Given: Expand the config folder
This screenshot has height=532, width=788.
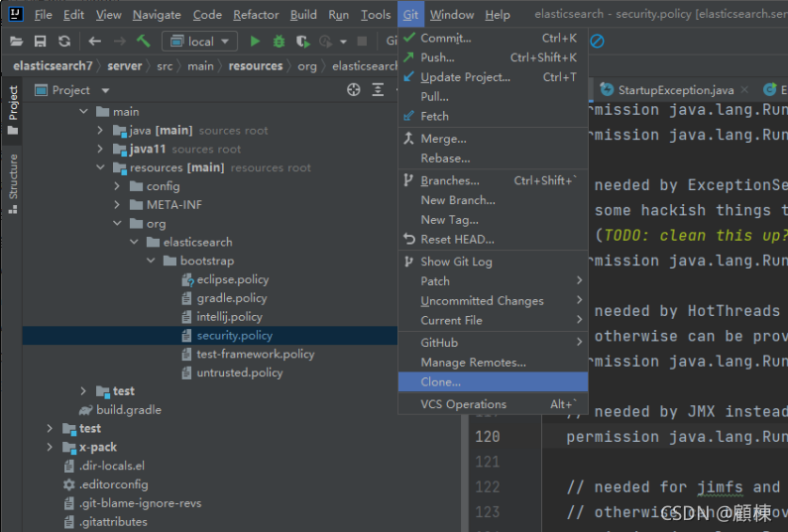Looking at the screenshot, I should (117, 186).
